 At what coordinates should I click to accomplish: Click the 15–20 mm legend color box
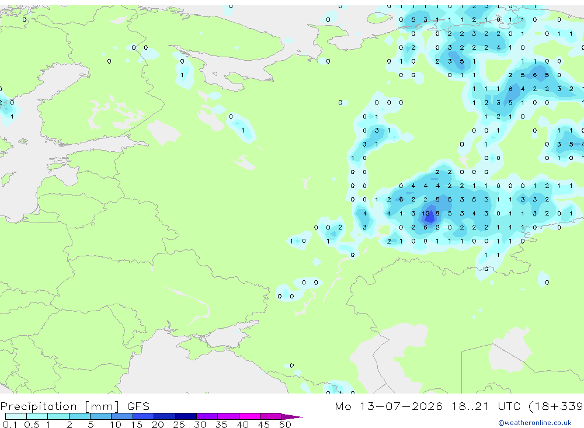pyautogui.click(x=144, y=416)
